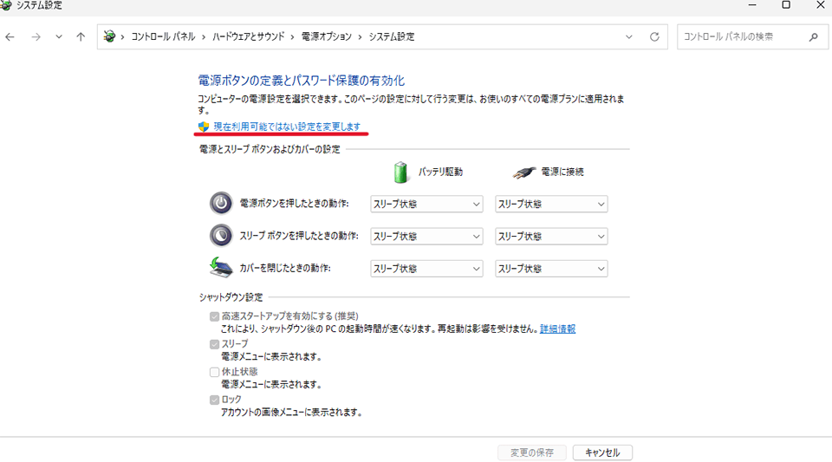Focus the コントロール パネルの検索 search box
The width and height of the screenshot is (832, 462).
click(x=752, y=36)
